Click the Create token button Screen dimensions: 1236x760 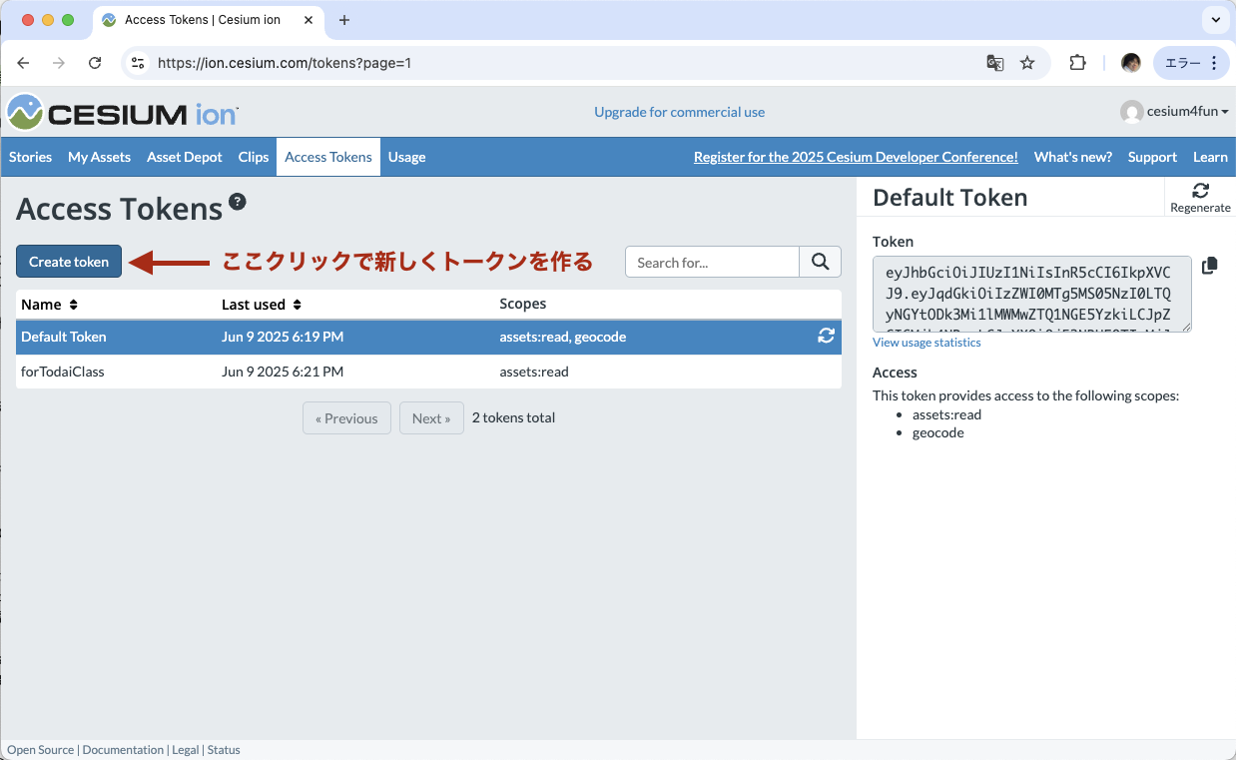(68, 261)
